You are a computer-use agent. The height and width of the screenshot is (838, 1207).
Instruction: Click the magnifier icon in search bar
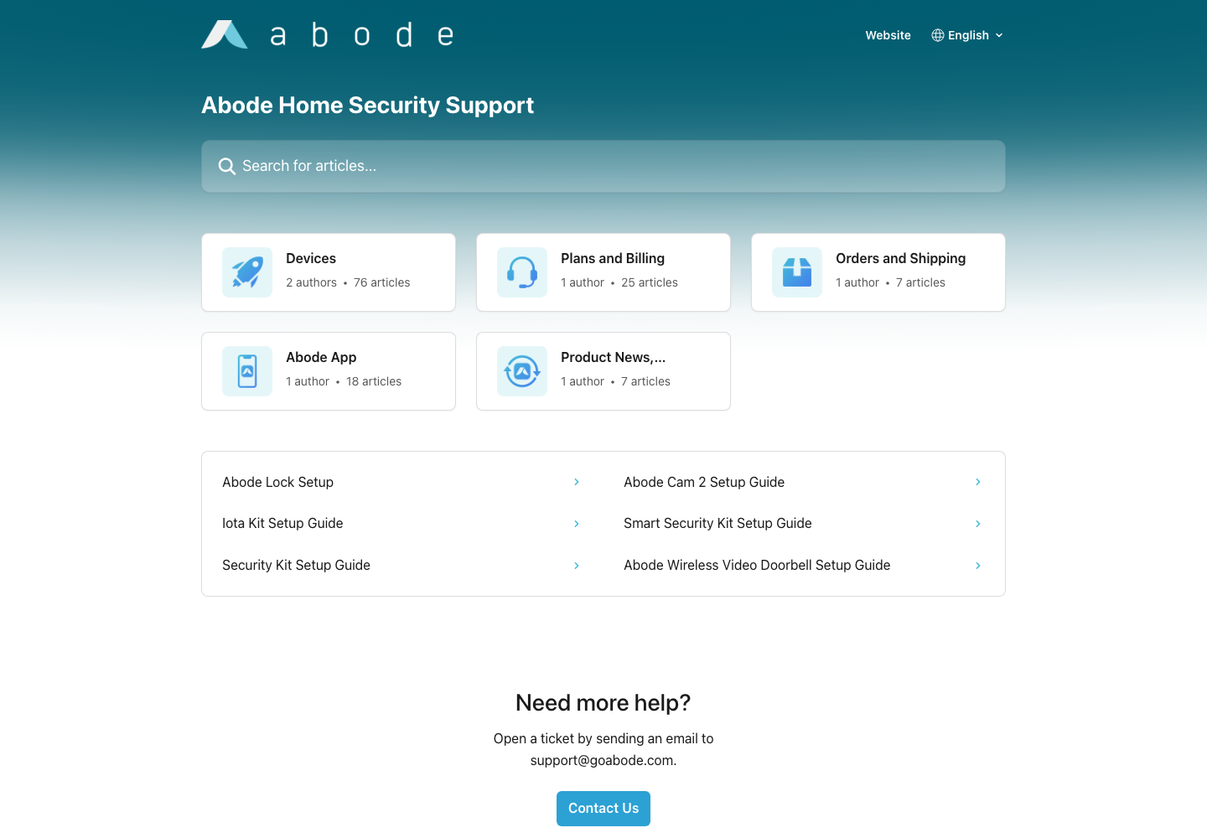click(x=226, y=166)
